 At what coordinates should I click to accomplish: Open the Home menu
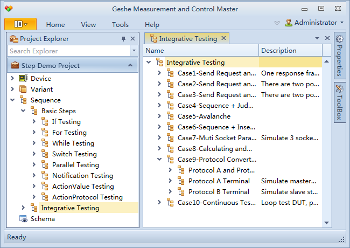[x=55, y=24]
